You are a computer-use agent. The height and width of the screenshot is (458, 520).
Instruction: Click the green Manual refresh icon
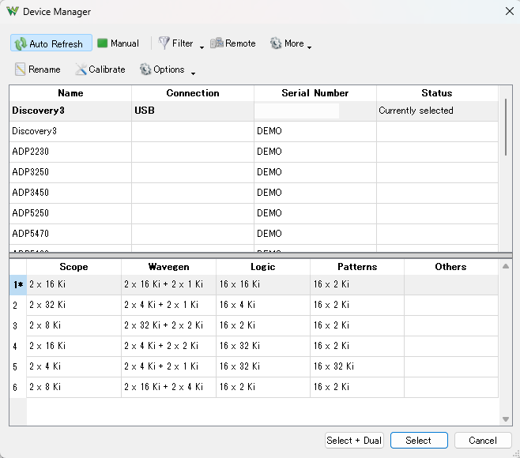click(103, 43)
